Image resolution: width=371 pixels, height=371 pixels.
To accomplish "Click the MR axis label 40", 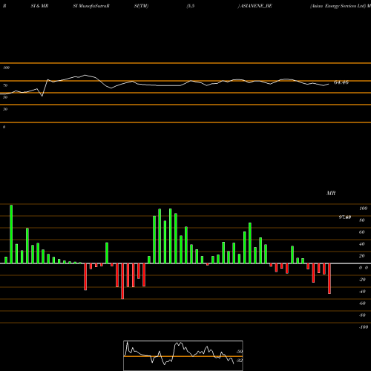I will point(361,244).
